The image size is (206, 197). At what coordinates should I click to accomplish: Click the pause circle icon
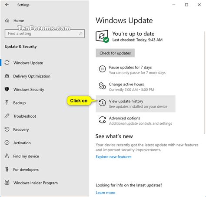tap(102, 69)
